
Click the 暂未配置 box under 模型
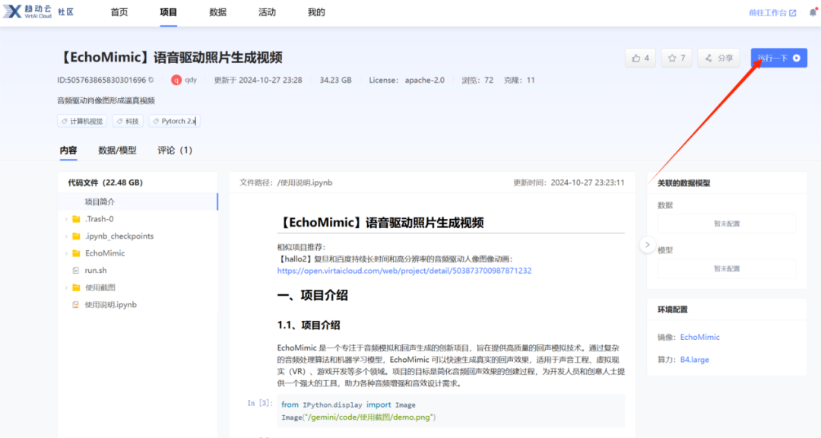(x=727, y=268)
